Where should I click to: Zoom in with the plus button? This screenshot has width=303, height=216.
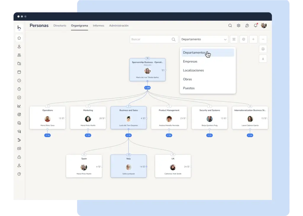[x=253, y=39]
